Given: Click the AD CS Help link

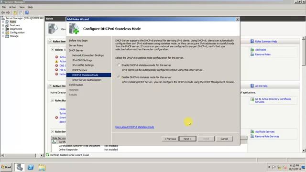Looking at the screenshot, I should point(262,86).
